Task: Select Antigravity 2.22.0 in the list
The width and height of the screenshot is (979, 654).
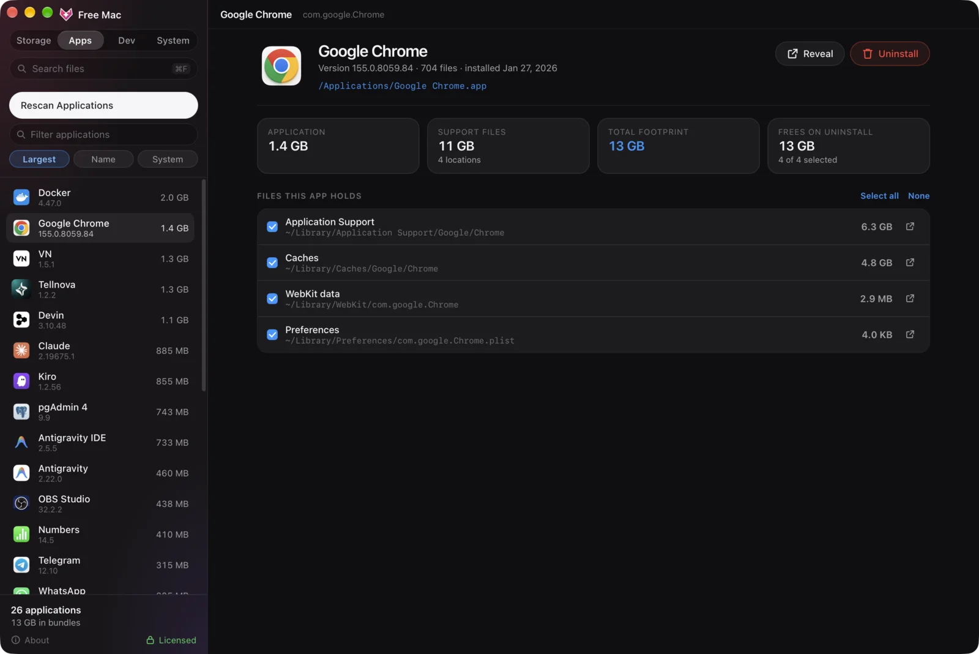Action: pos(100,473)
